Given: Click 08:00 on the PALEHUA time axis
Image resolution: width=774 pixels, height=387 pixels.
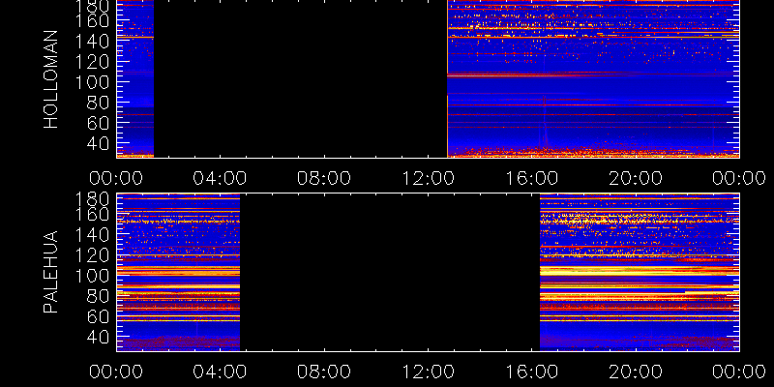Looking at the screenshot, I should point(324,372).
